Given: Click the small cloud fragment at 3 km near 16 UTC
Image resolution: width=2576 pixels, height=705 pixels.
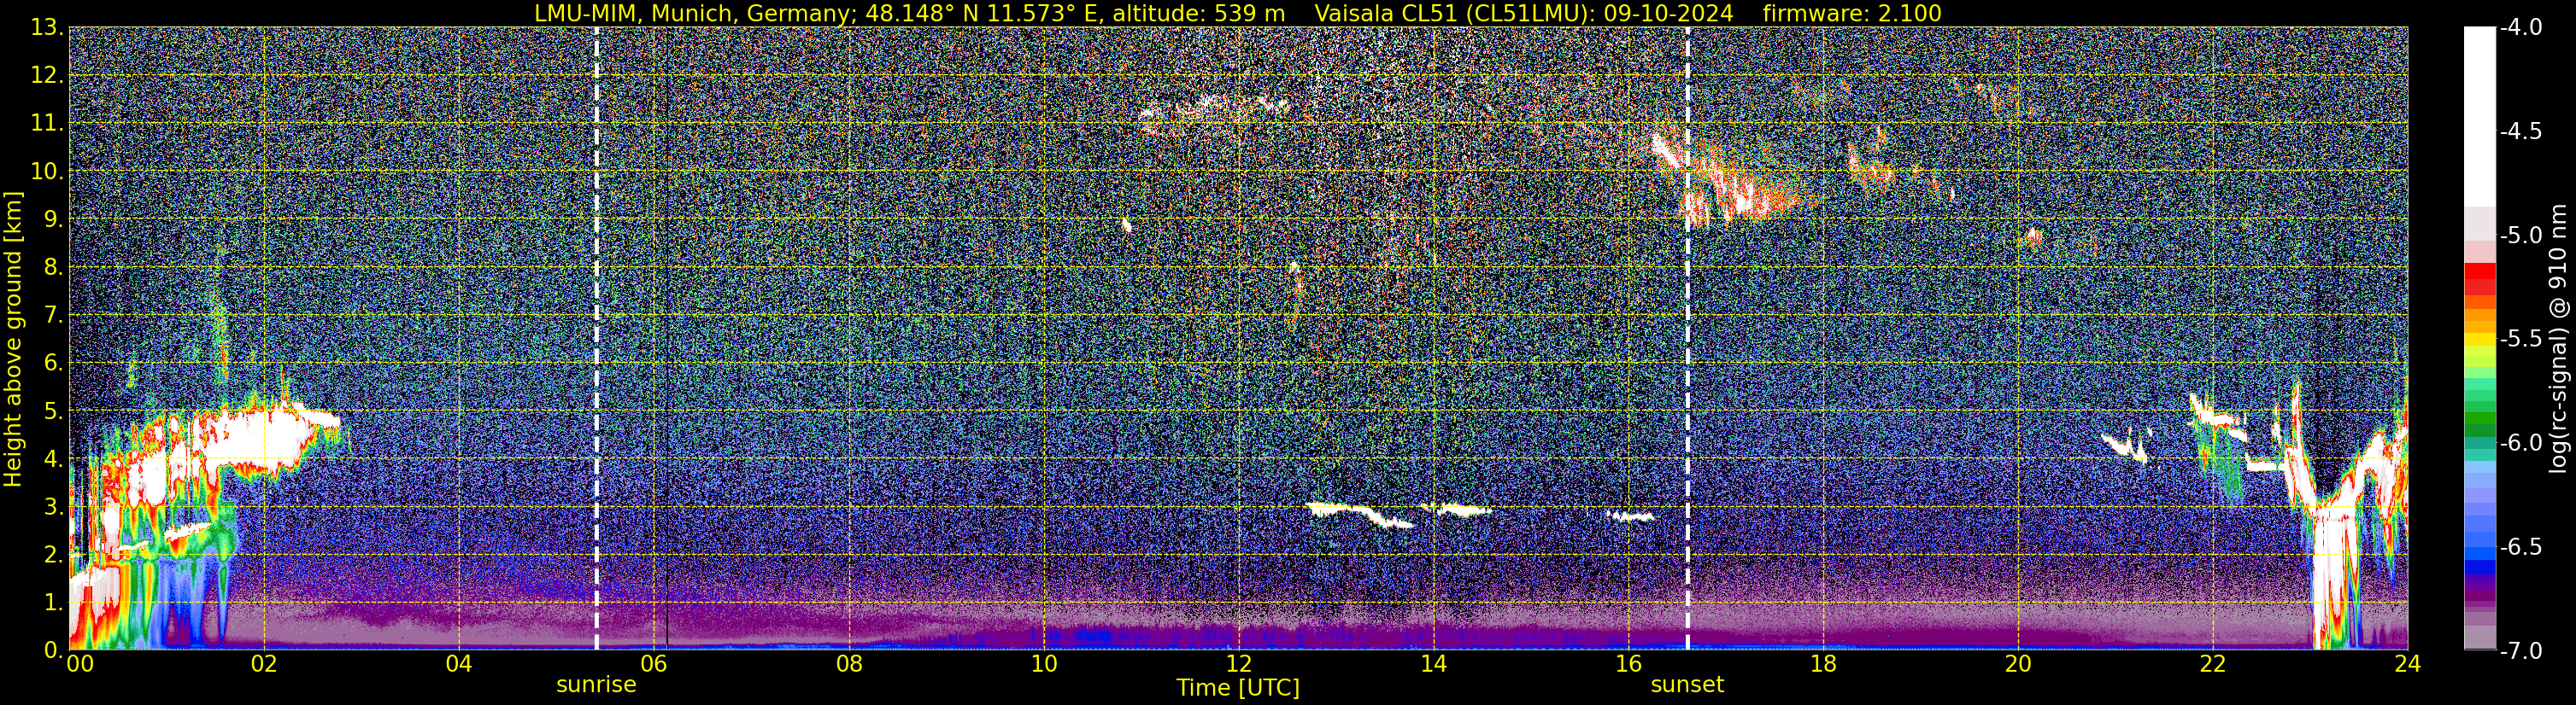Looking at the screenshot, I should [x=1630, y=516].
